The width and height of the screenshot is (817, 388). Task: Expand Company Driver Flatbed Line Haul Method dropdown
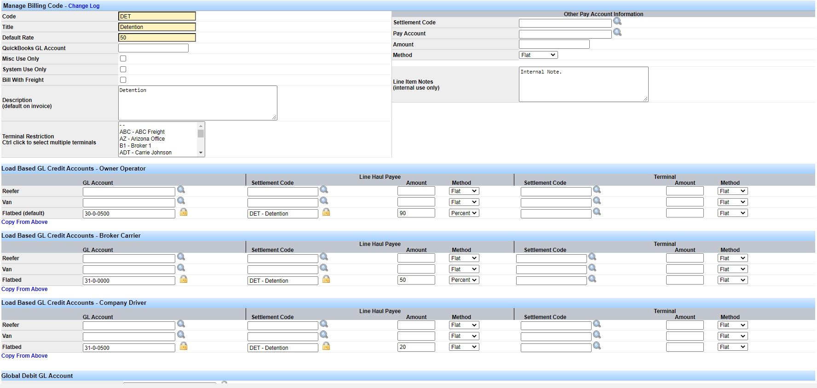464,347
